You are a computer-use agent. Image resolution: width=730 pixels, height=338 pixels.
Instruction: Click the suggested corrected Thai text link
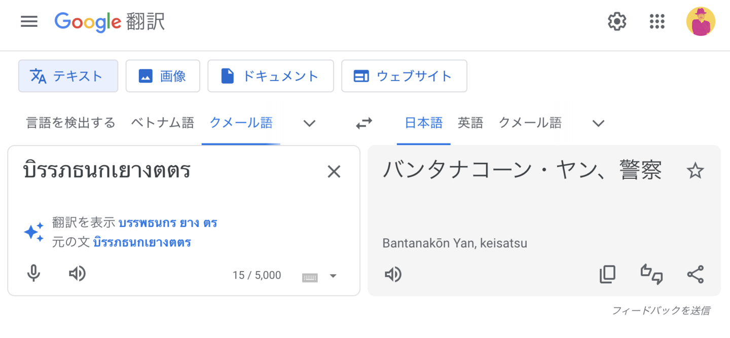[168, 223]
